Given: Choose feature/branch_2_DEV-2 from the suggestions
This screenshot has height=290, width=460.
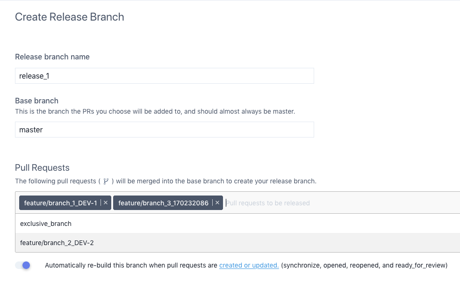Looking at the screenshot, I should tap(57, 242).
